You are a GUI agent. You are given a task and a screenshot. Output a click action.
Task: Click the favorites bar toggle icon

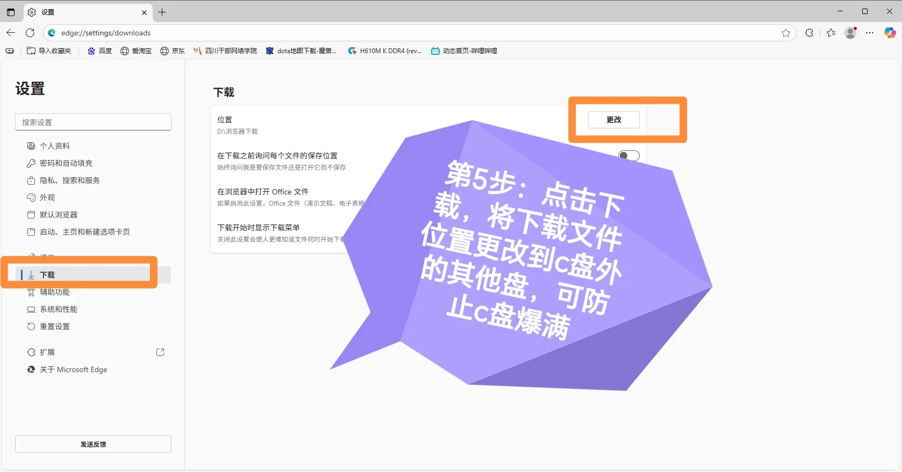[x=10, y=50]
